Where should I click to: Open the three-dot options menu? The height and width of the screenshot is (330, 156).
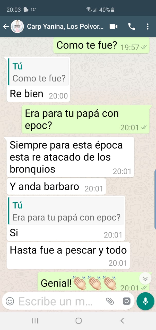[x=148, y=26]
